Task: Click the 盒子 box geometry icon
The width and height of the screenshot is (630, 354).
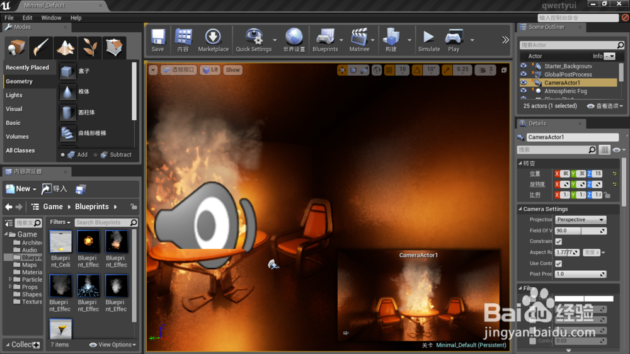Action: (67, 71)
